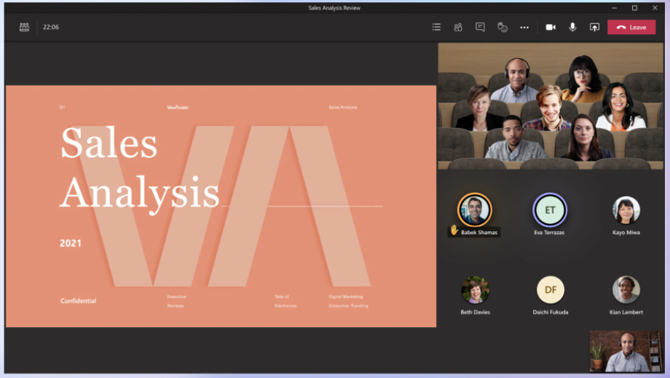Mute the microphone
670x378 pixels.
click(x=572, y=27)
